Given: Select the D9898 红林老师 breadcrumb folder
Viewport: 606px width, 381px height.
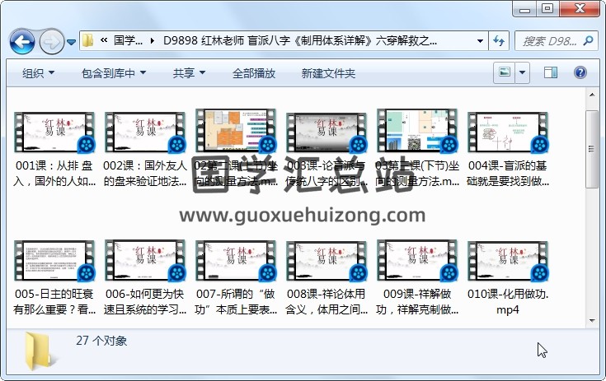Looking at the screenshot, I should pos(300,40).
